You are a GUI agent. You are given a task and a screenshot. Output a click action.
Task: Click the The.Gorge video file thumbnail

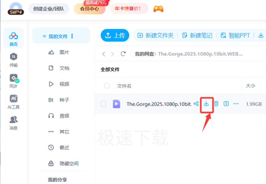(116, 104)
